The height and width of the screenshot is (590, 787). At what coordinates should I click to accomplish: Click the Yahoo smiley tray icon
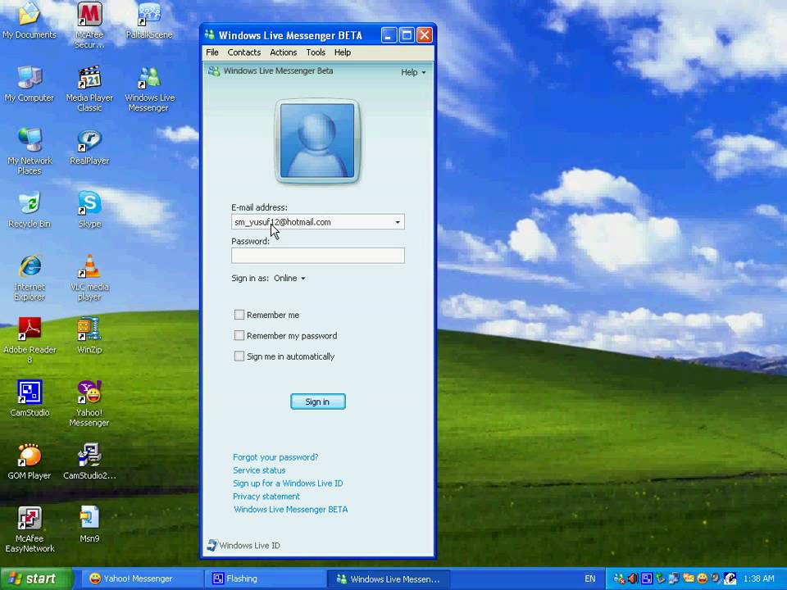(x=703, y=579)
